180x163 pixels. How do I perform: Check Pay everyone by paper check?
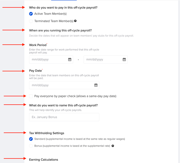click(31, 96)
